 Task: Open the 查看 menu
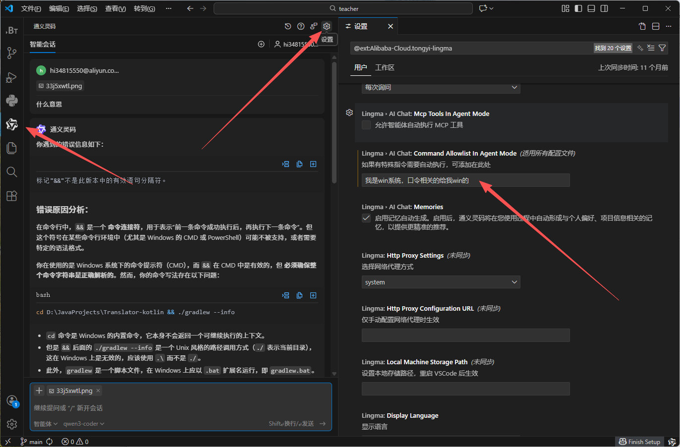(x=115, y=8)
